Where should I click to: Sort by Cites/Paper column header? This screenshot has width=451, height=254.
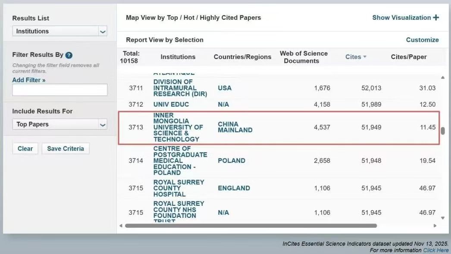click(x=408, y=57)
